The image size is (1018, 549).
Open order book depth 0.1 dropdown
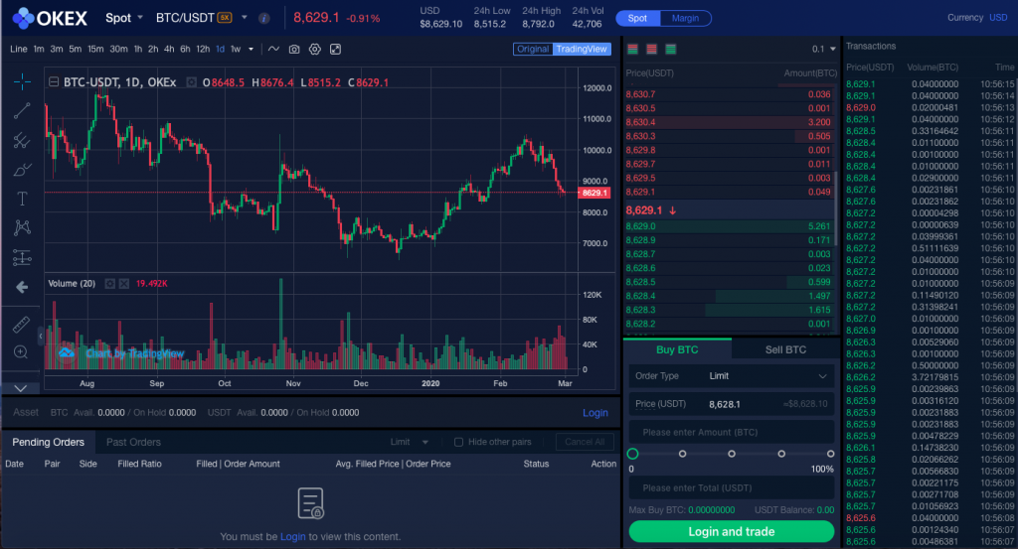click(823, 50)
